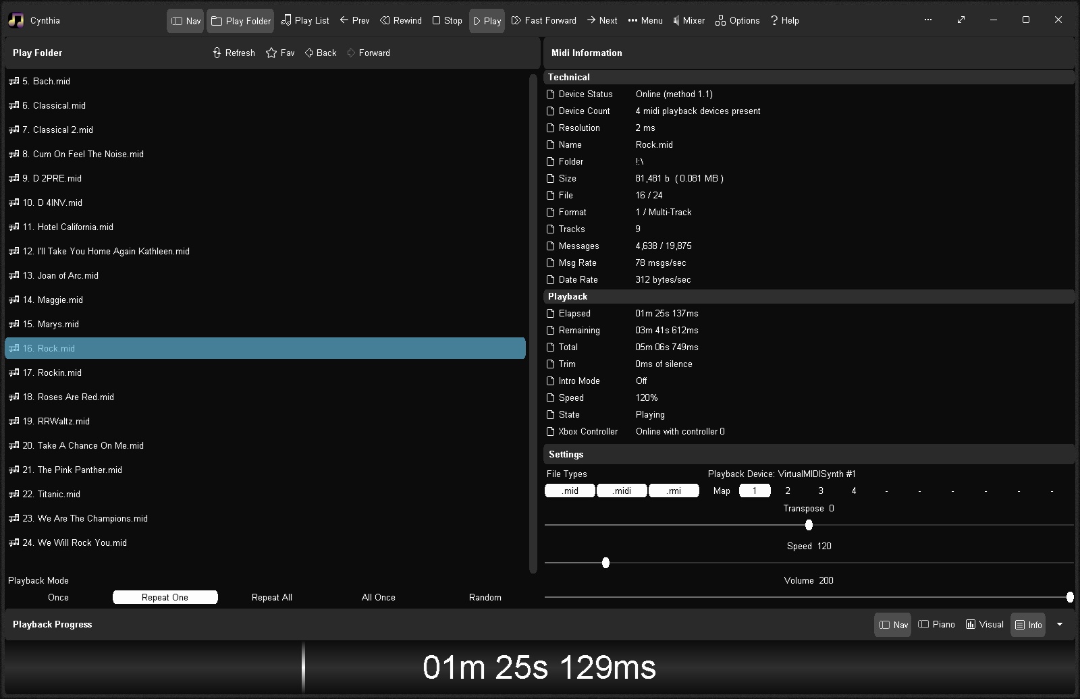Screen dimensions: 1080x699
Task: Select highlighted 16. Rock.mid
Action: point(265,348)
